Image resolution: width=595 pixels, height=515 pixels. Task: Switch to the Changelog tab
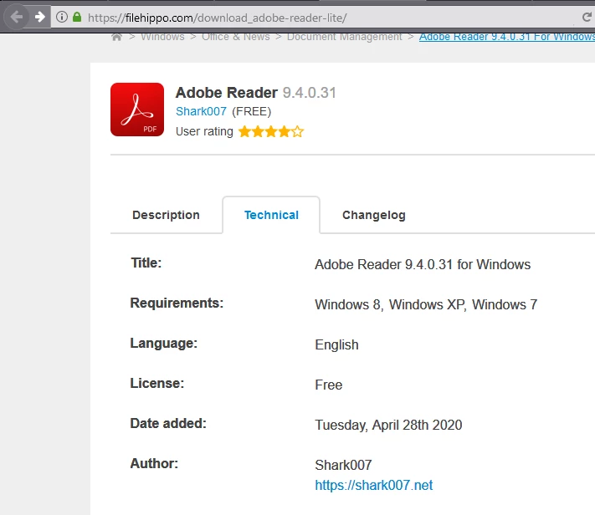374,215
